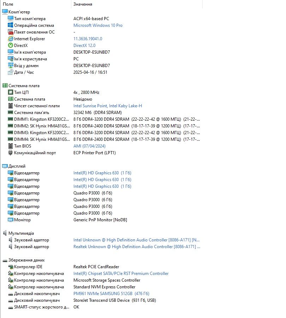Click the drive icon of Збереження даних section
The width and height of the screenshot is (286, 318).
pos(5,260)
